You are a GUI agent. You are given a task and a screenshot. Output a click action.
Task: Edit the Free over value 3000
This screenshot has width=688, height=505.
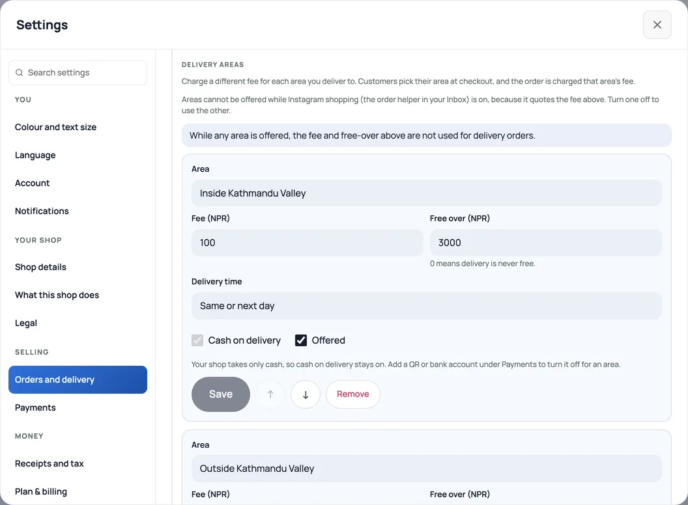click(546, 243)
